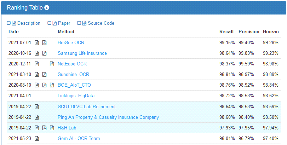Click the Recall column header

pos(226,31)
